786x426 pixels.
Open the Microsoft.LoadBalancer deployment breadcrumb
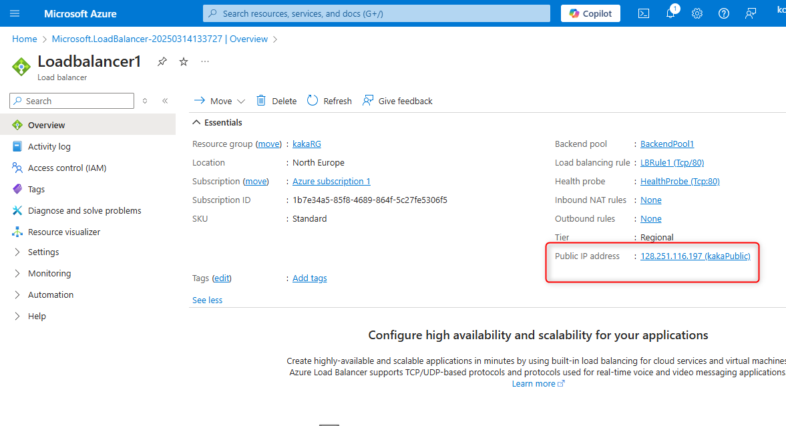click(160, 39)
